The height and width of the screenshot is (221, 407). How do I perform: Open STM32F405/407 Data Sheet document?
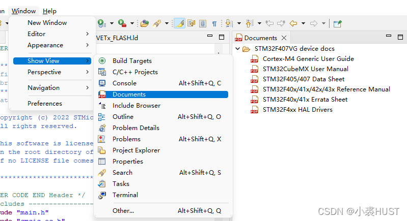pyautogui.click(x=304, y=79)
